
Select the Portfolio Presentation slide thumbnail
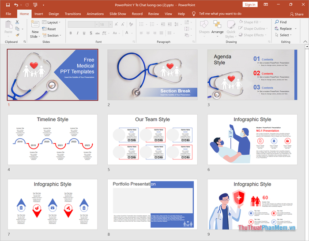coord(152,204)
